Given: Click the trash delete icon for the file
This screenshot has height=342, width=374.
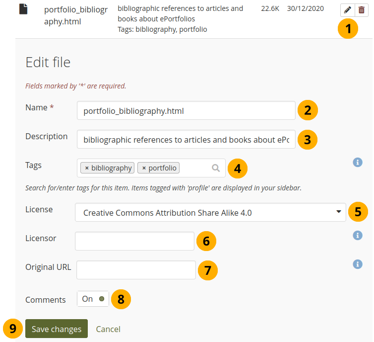Looking at the screenshot, I should point(361,10).
